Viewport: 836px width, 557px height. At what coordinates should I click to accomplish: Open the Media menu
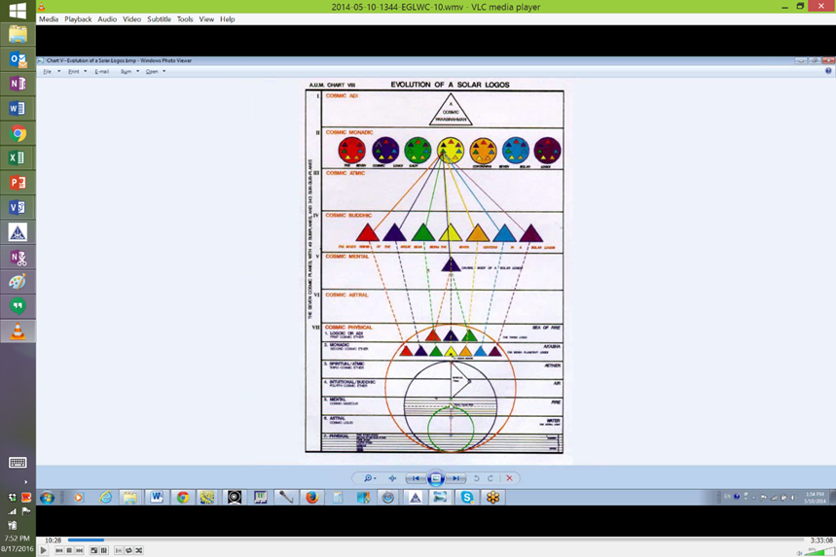[49, 19]
